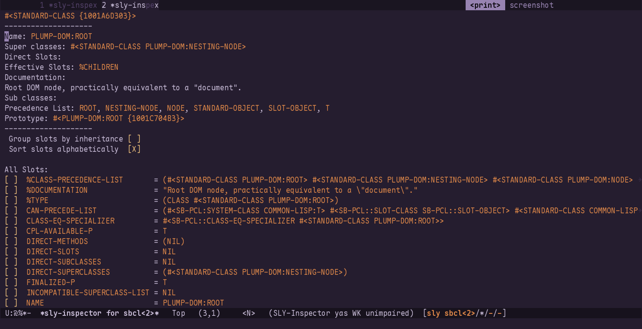This screenshot has width=642, height=329.
Task: Inspect PLUMP-DOM:ROOT in the Name line
Action: coord(62,37)
